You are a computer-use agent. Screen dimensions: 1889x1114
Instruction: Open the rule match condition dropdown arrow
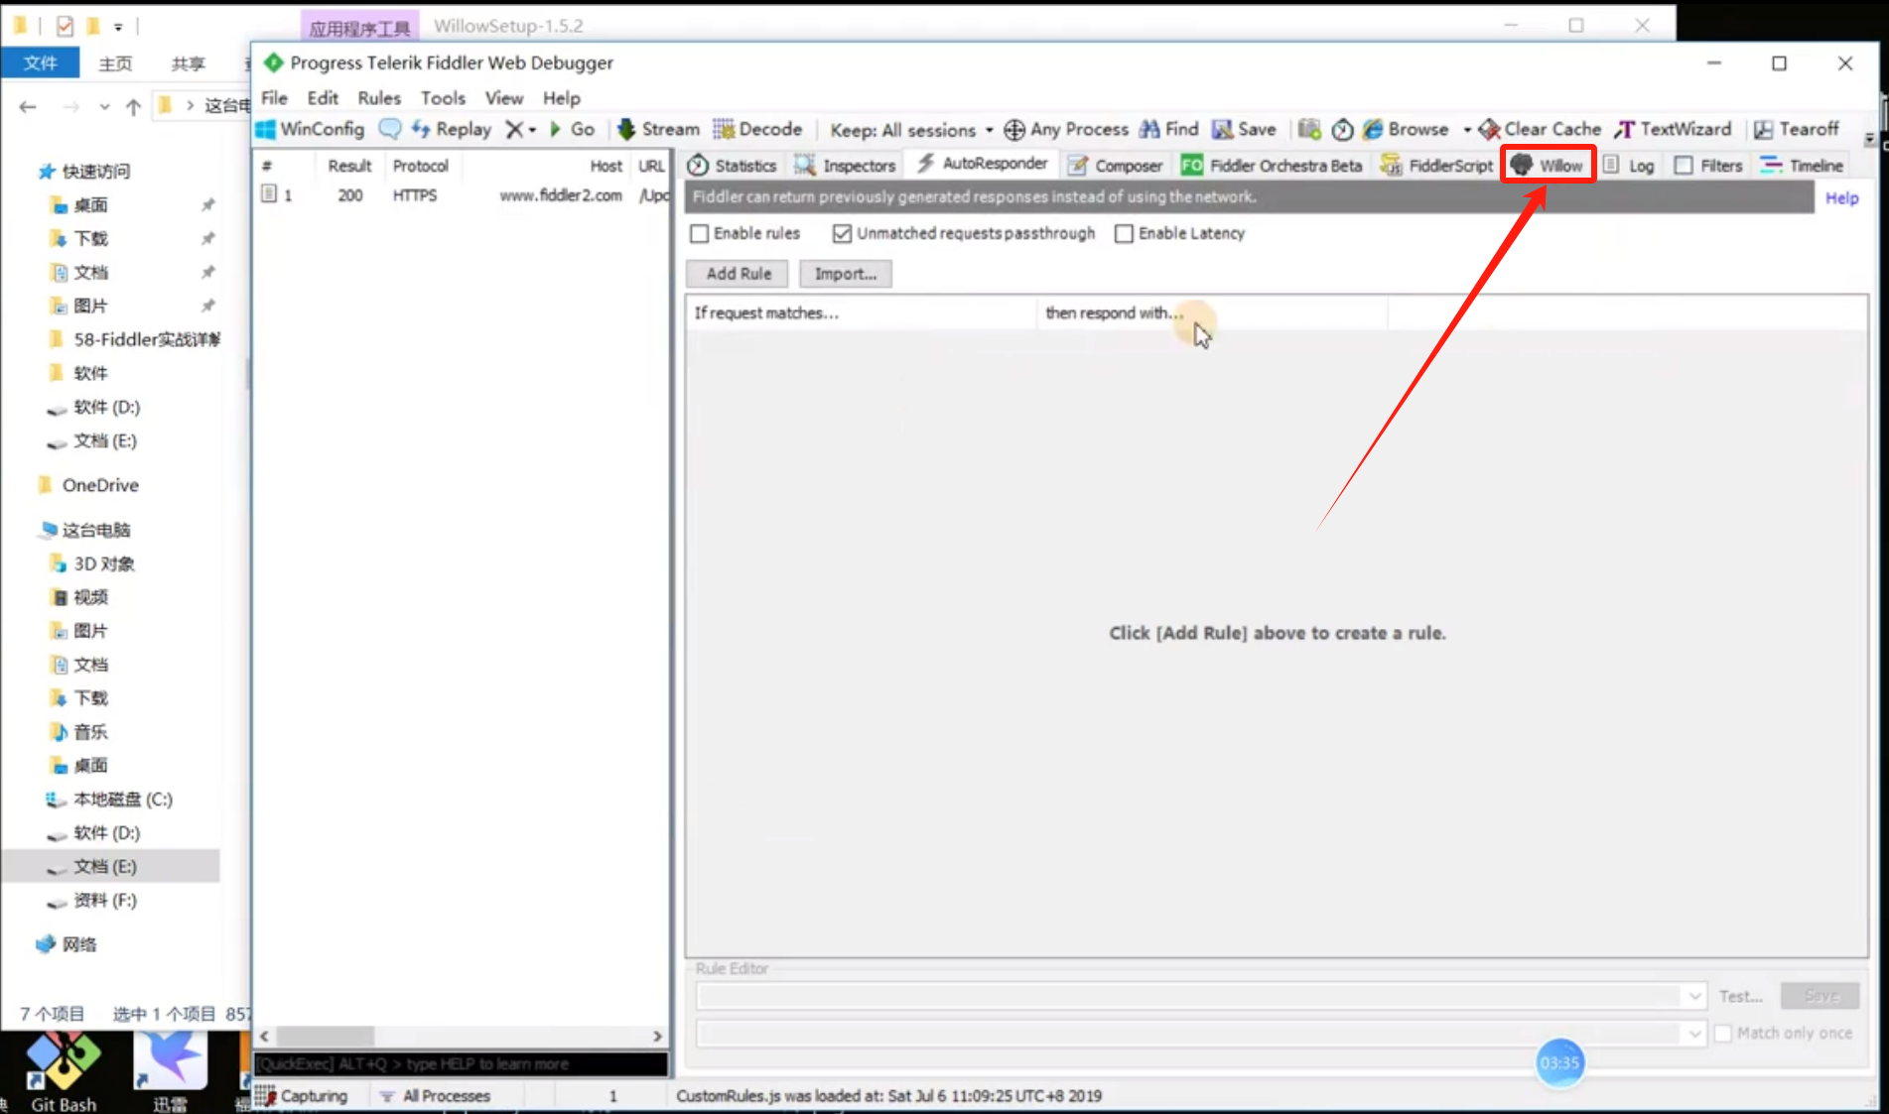click(1694, 996)
